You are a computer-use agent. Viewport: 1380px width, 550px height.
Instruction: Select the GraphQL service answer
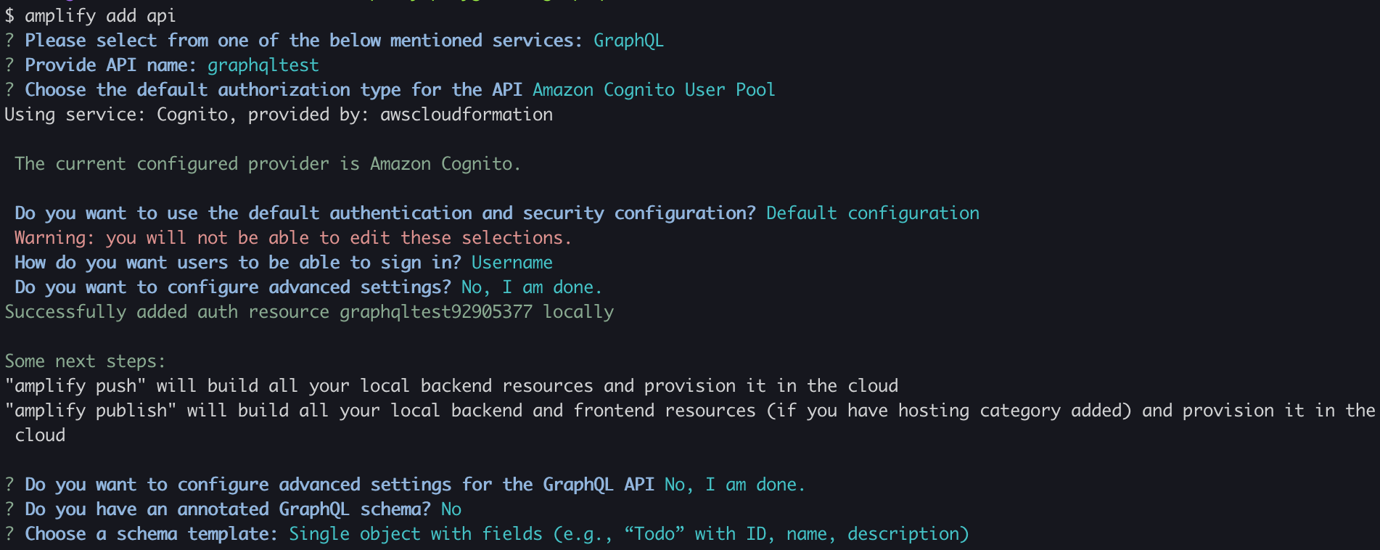(x=628, y=41)
